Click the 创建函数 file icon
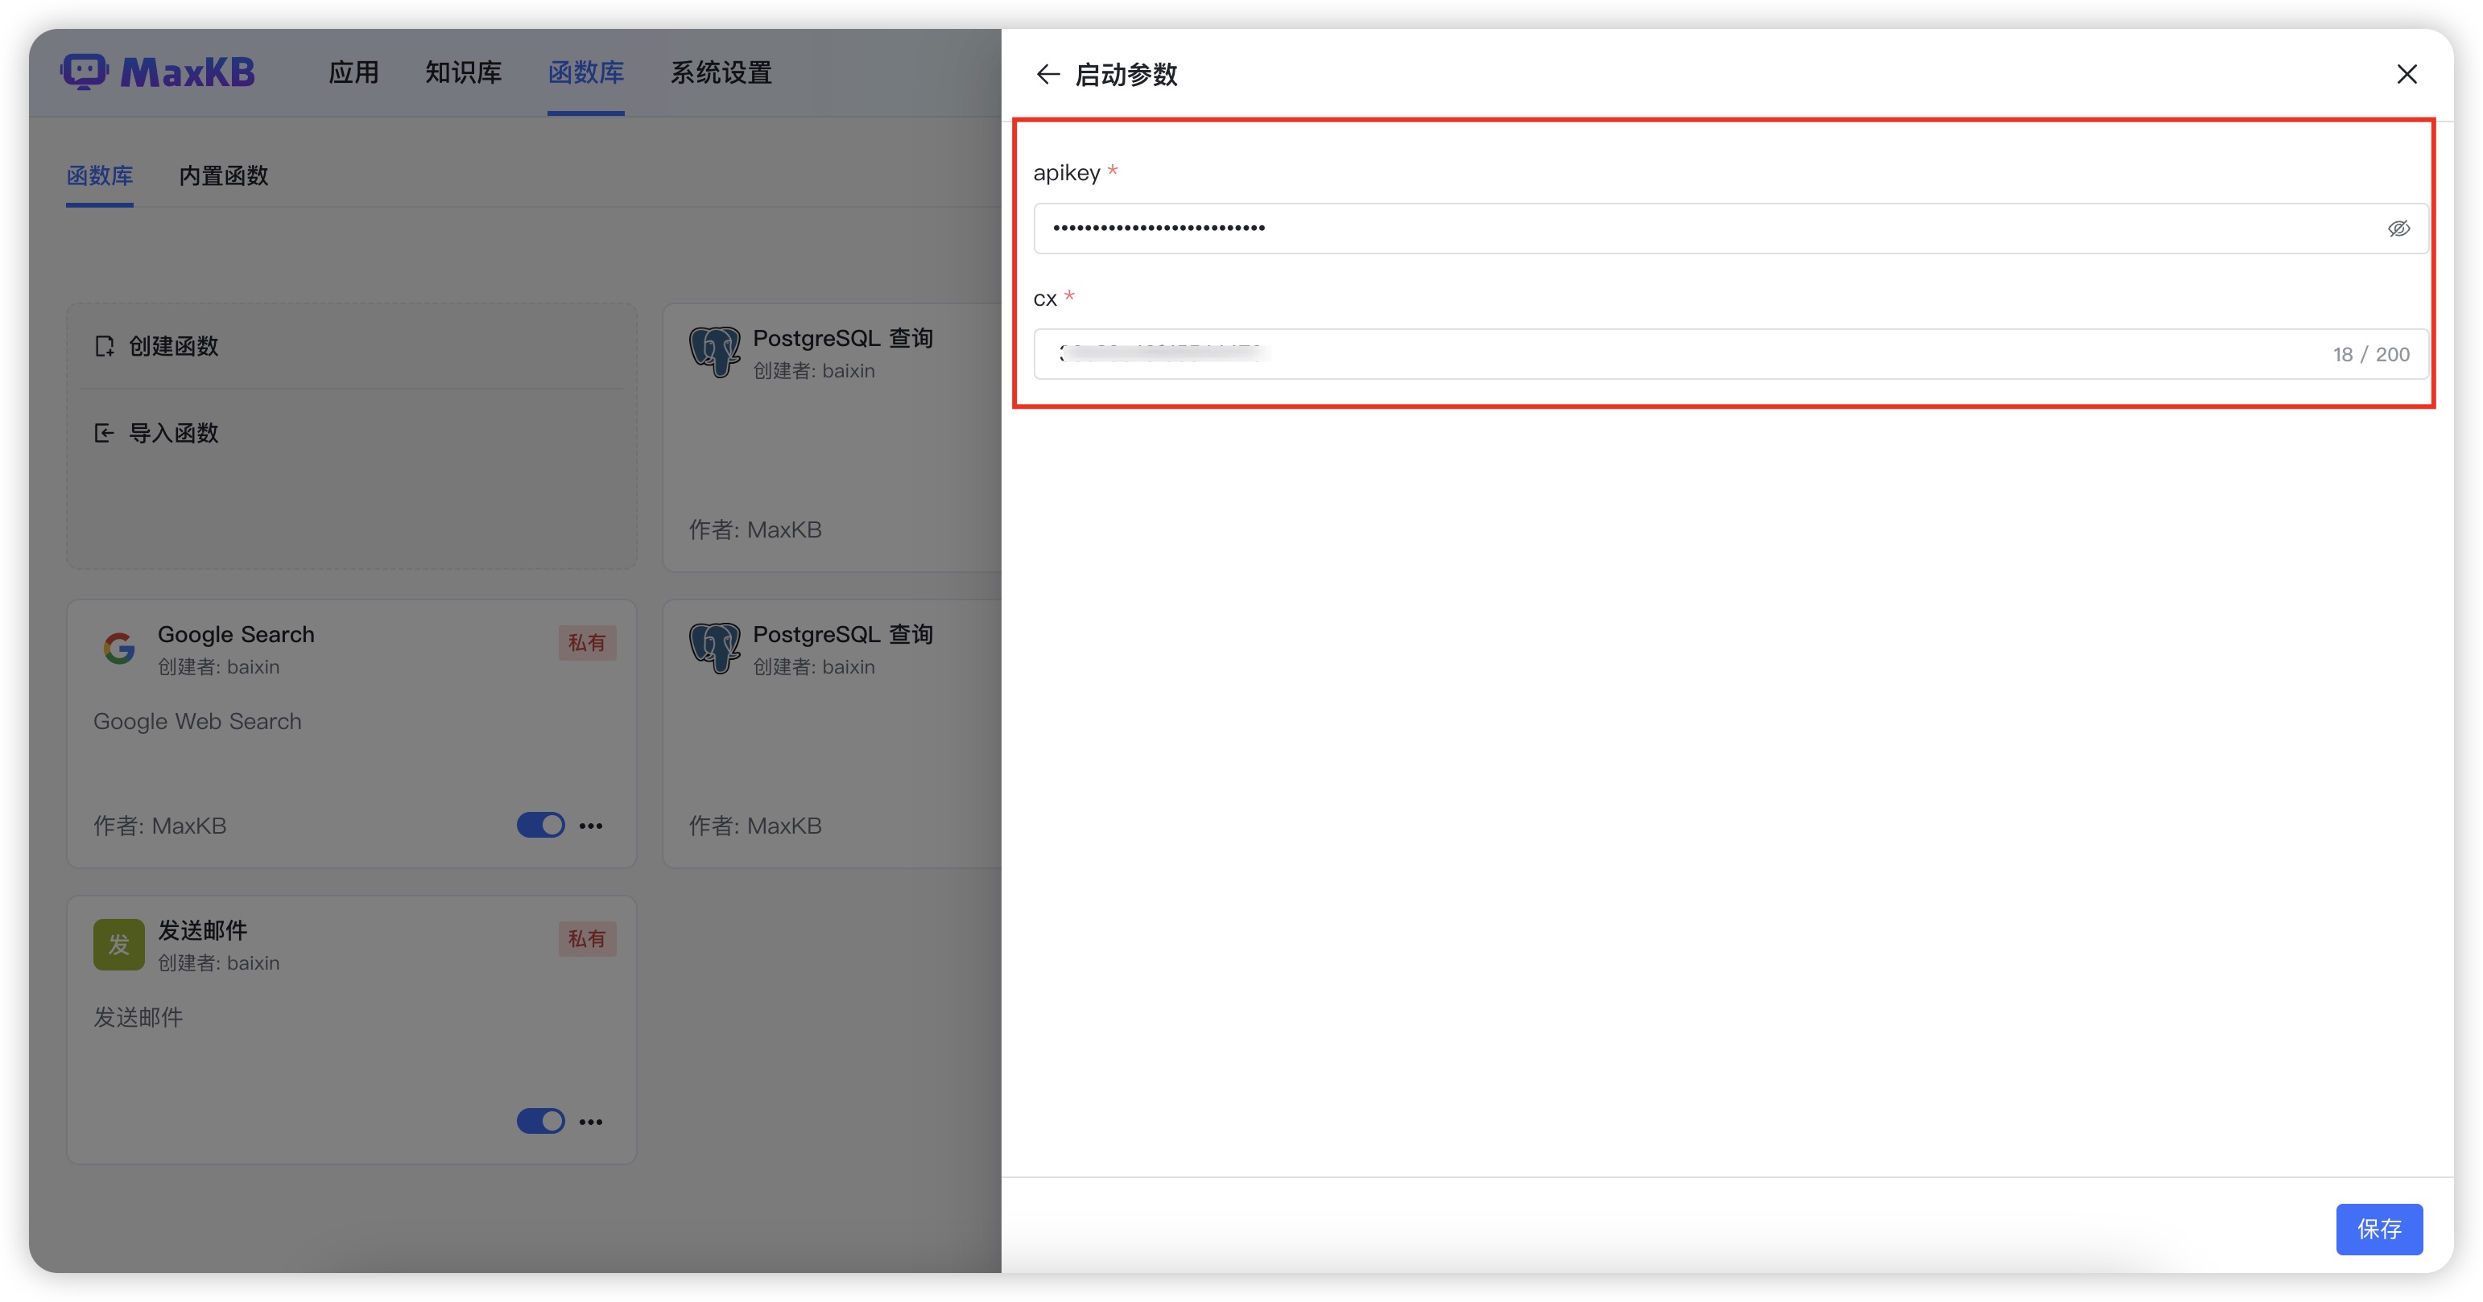Screen dimensions: 2483x1302 [104, 346]
